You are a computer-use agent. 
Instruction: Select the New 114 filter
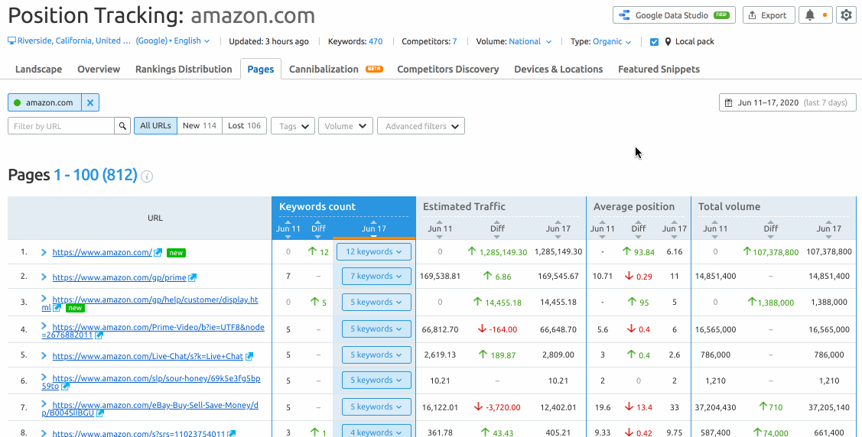pos(200,126)
